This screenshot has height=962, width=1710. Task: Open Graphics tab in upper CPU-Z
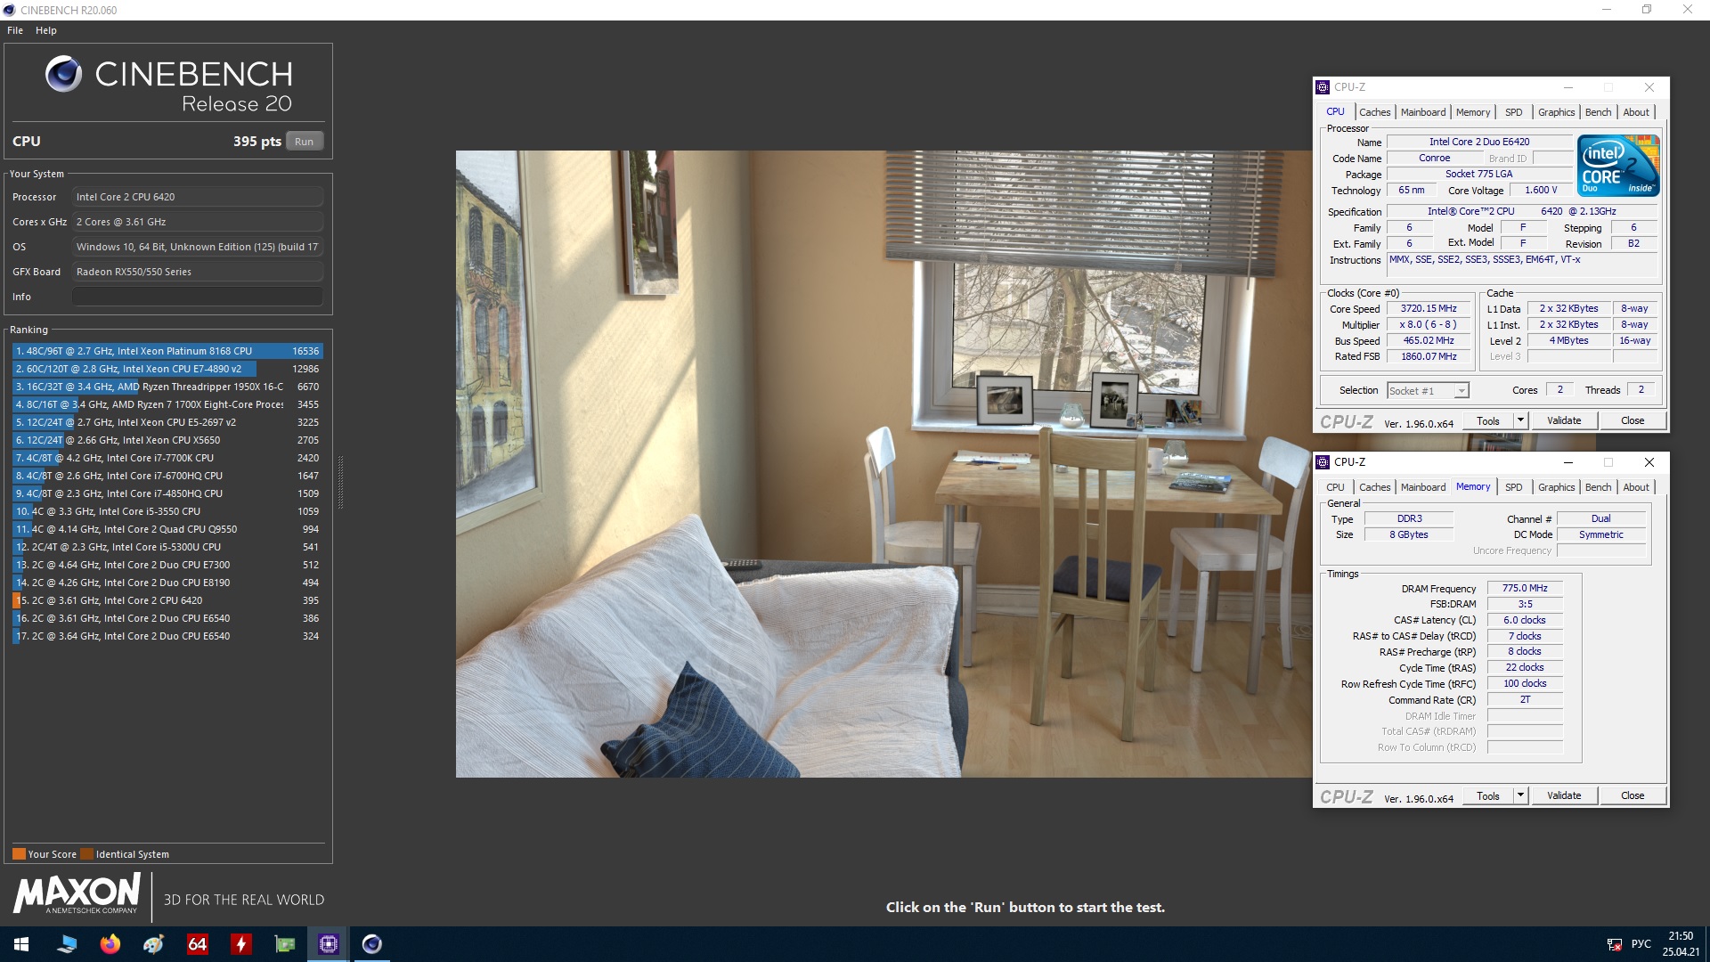(x=1556, y=112)
